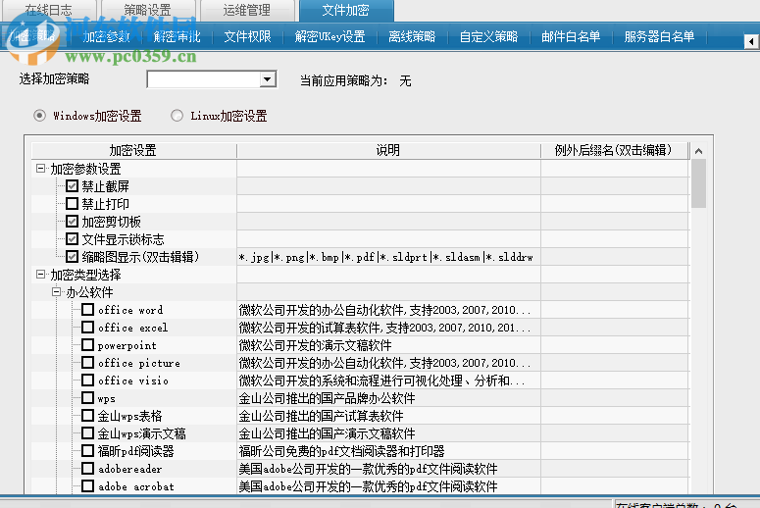Click the 微软公司开发的演示文稿软件 description
This screenshot has width=760, height=508.
pyautogui.click(x=315, y=345)
